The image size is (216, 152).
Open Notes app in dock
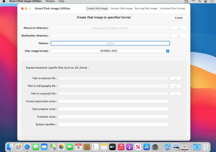104,147
